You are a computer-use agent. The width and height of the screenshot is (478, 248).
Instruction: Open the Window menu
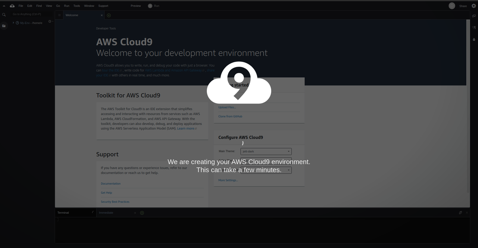coord(89,6)
